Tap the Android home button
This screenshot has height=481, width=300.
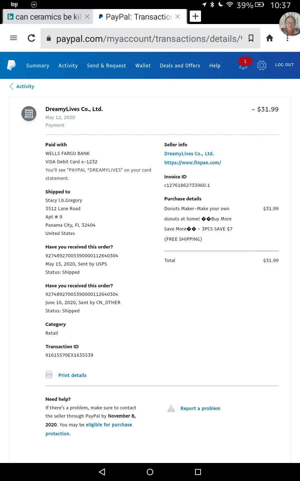coord(150,472)
